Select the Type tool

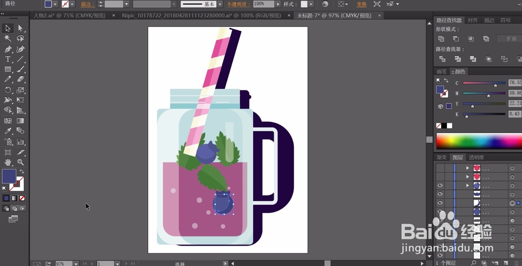(8, 60)
